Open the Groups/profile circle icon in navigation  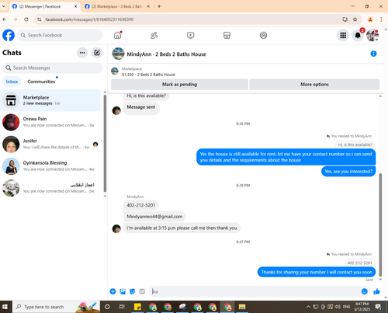pos(263,35)
